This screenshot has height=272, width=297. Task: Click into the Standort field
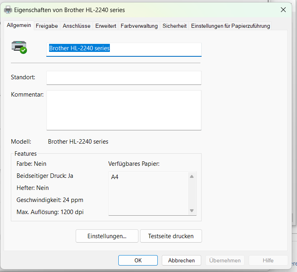tap(124, 78)
